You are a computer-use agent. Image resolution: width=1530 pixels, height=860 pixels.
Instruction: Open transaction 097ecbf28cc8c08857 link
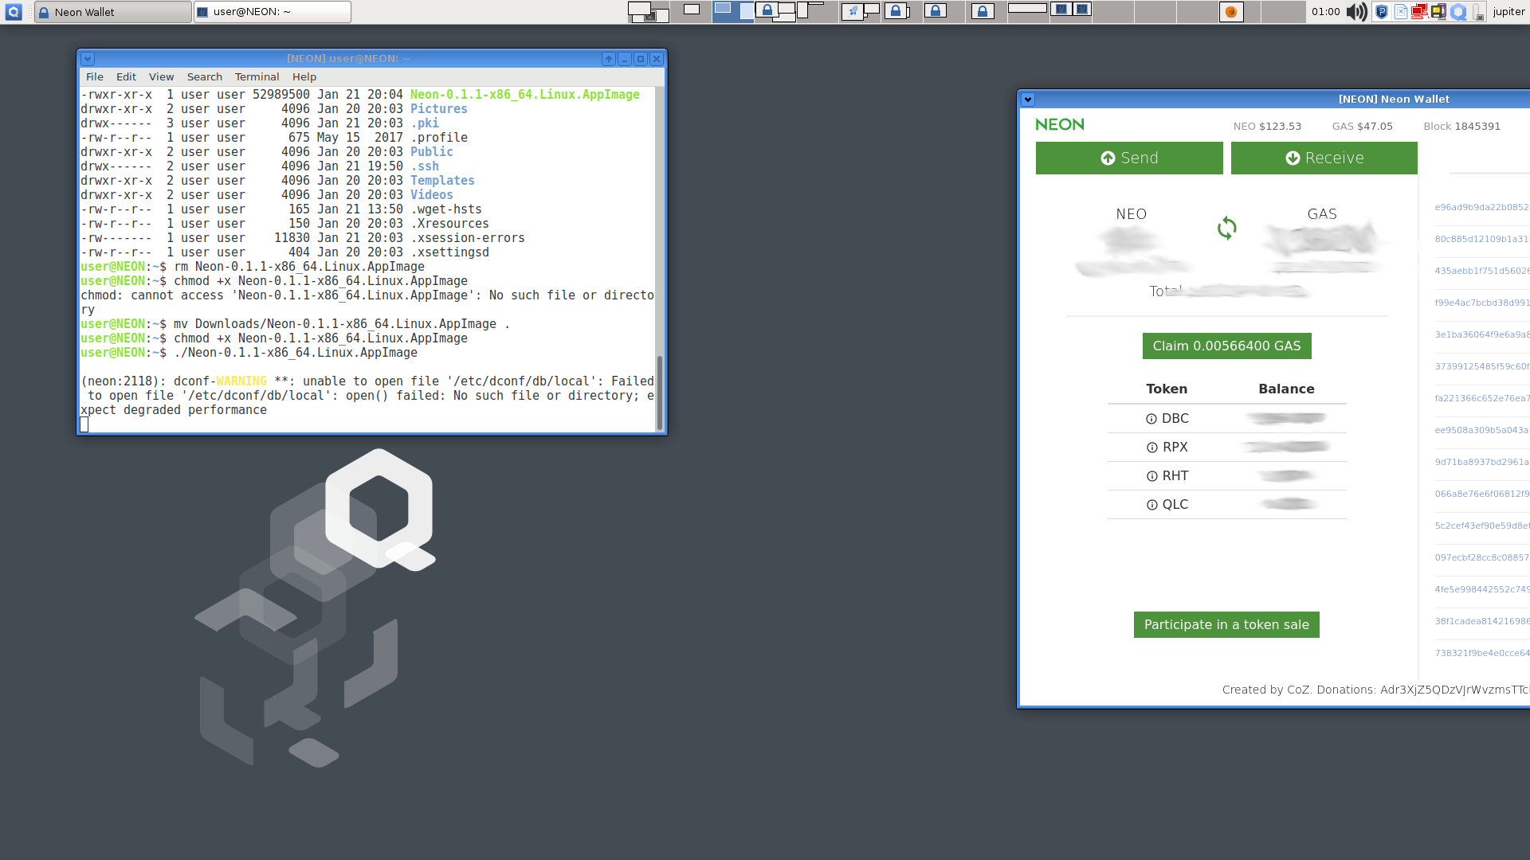click(x=1481, y=557)
